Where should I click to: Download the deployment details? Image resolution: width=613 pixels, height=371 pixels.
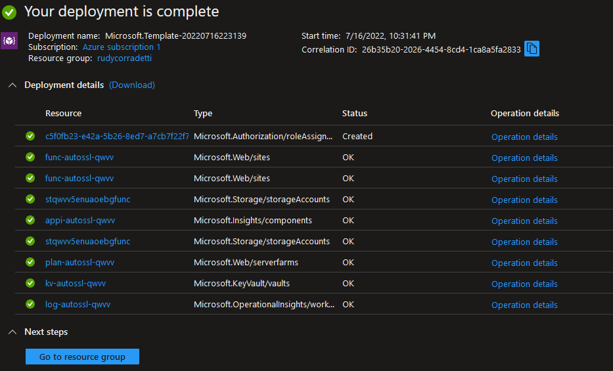point(132,85)
